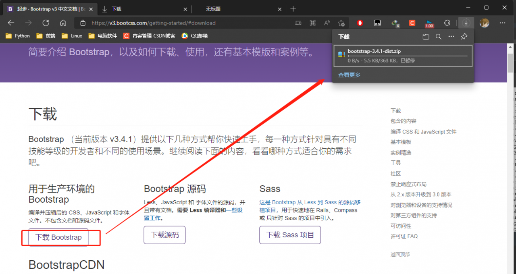Switch to the Bootstrap v3 中文文档 tab
Image resolution: width=516 pixels, height=274 pixels.
pyautogui.click(x=49, y=8)
